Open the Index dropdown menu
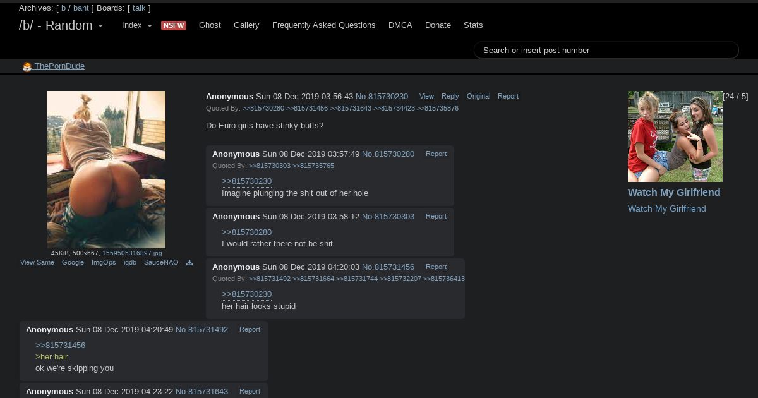This screenshot has width=758, height=398. (x=137, y=25)
